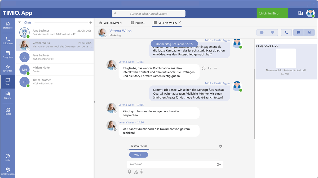Add an emoji reaction to Verena's message
Image resolution: width=318 pixels, height=178 pixels.
204,68
